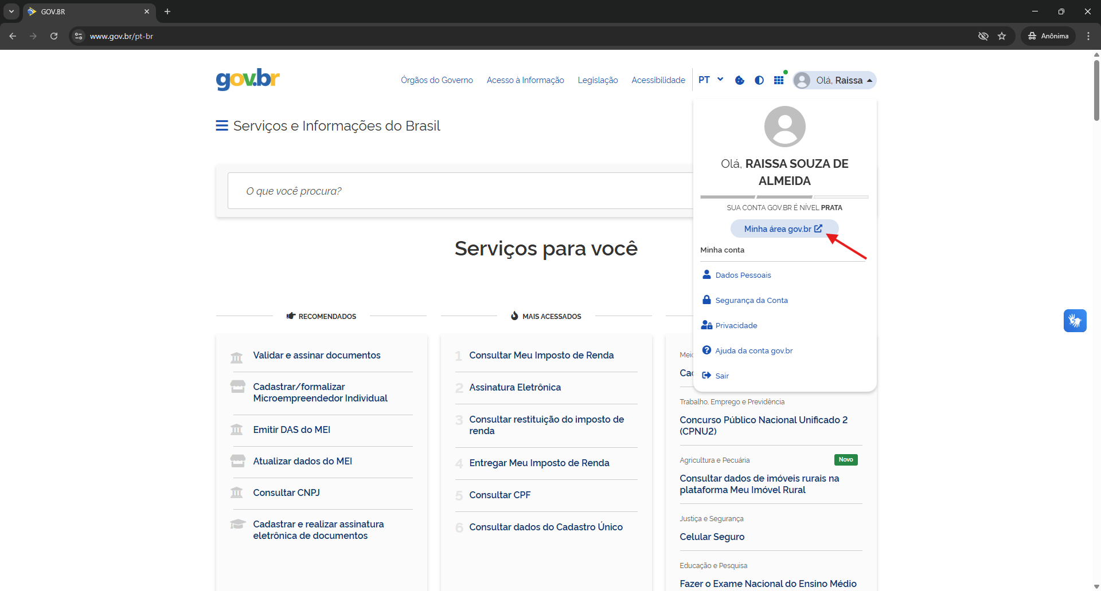Screen dimensions: 1101x591
Task: Open the cookie preferences icon
Action: click(x=739, y=80)
